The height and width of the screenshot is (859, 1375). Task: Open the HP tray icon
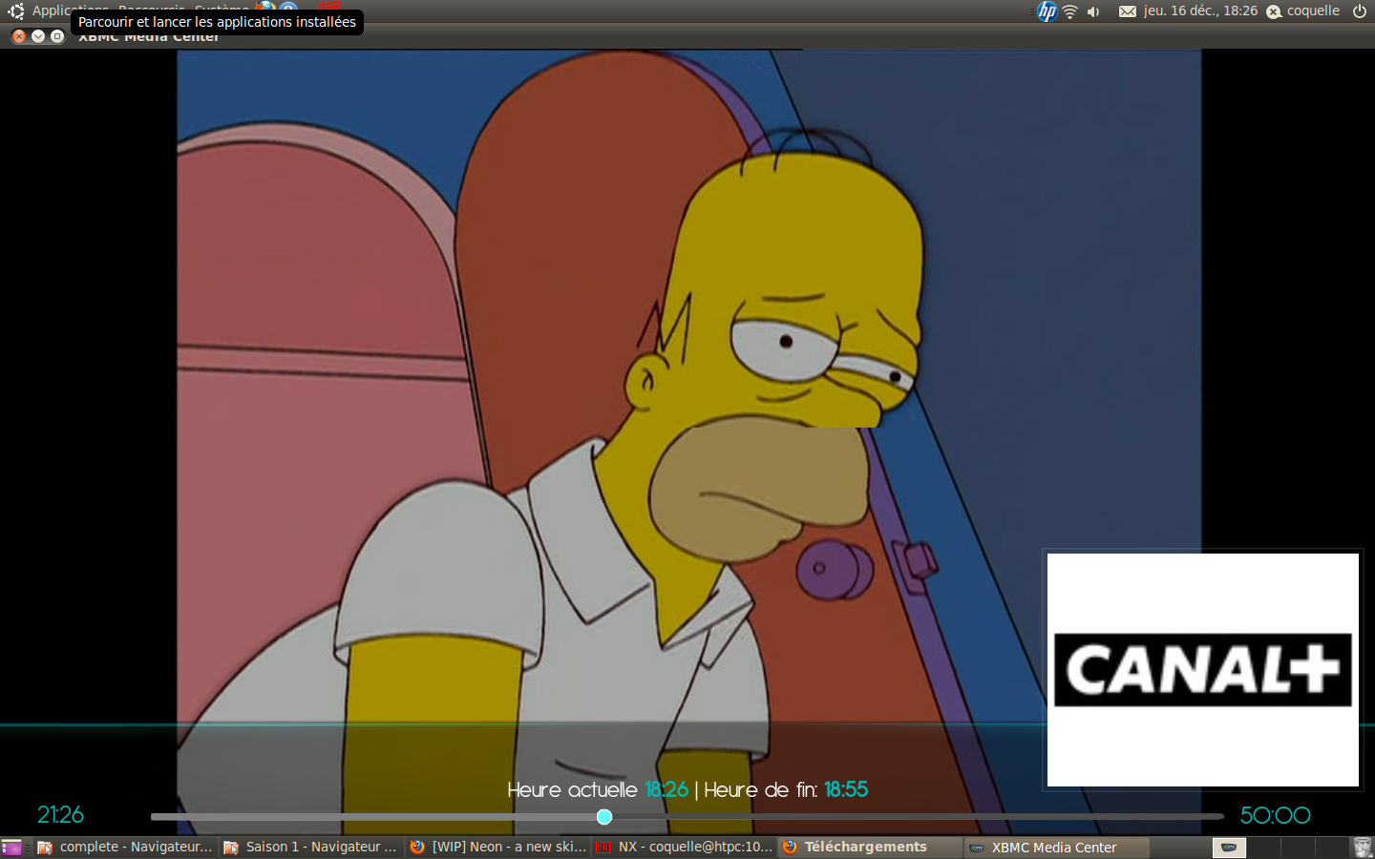click(1047, 11)
